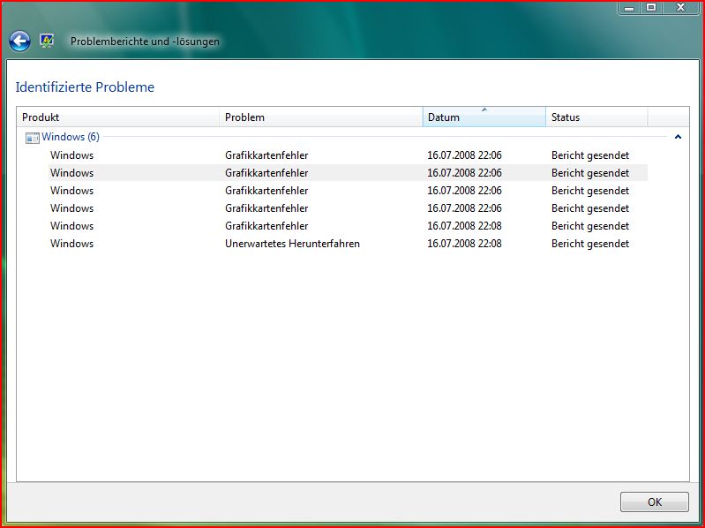
Task: Click the Problemberichte window icon
Action: click(47, 41)
